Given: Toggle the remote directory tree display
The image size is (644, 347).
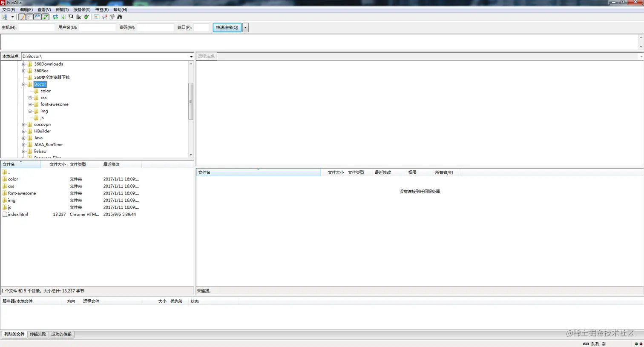Looking at the screenshot, I should [37, 17].
